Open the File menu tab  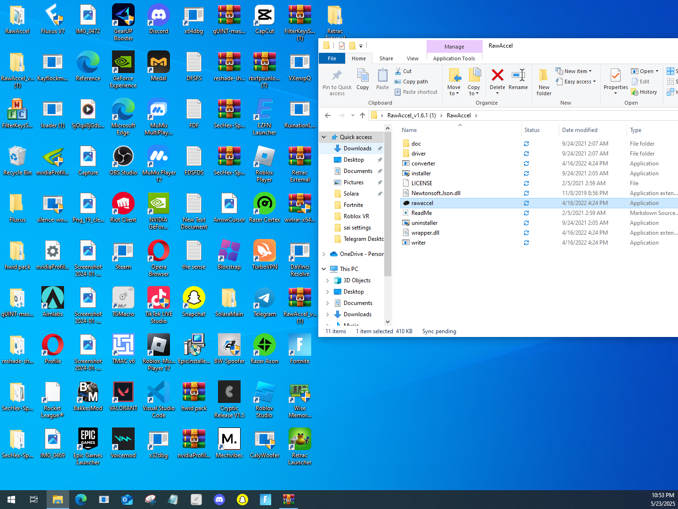[332, 58]
